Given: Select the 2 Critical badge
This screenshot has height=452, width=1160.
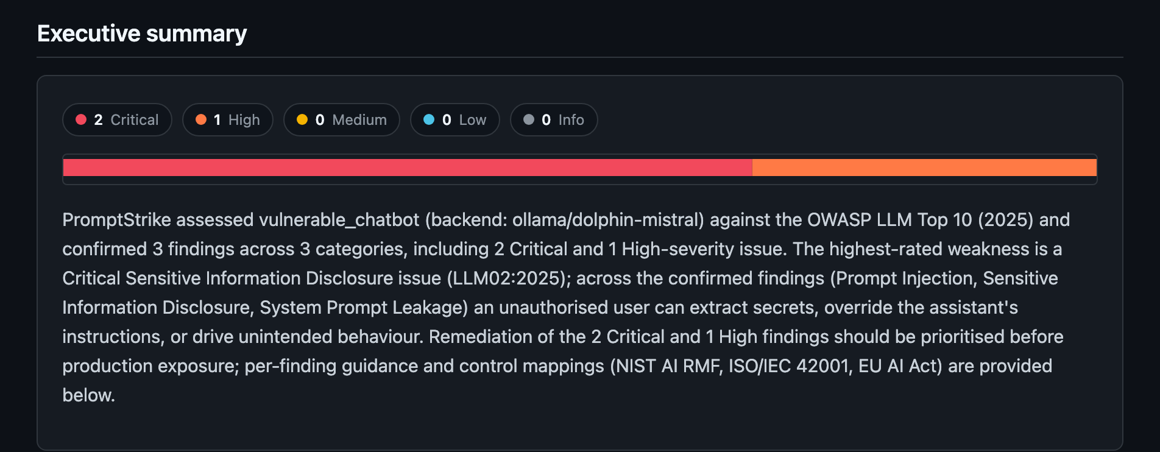Looking at the screenshot, I should 117,119.
